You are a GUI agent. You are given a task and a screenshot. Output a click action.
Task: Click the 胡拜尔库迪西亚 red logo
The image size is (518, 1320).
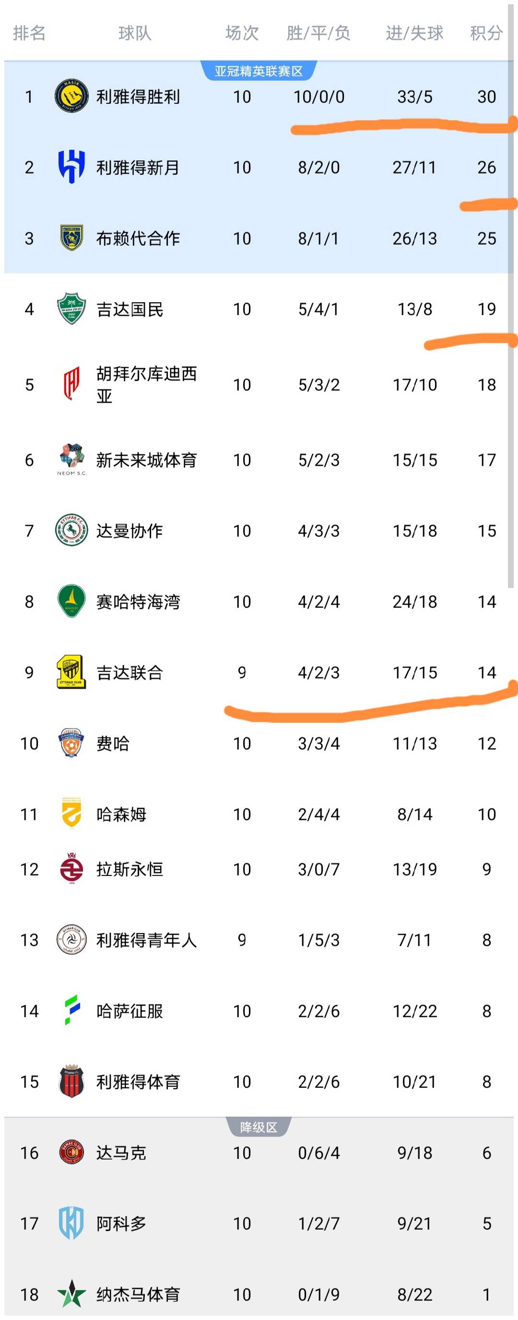pyautogui.click(x=71, y=384)
